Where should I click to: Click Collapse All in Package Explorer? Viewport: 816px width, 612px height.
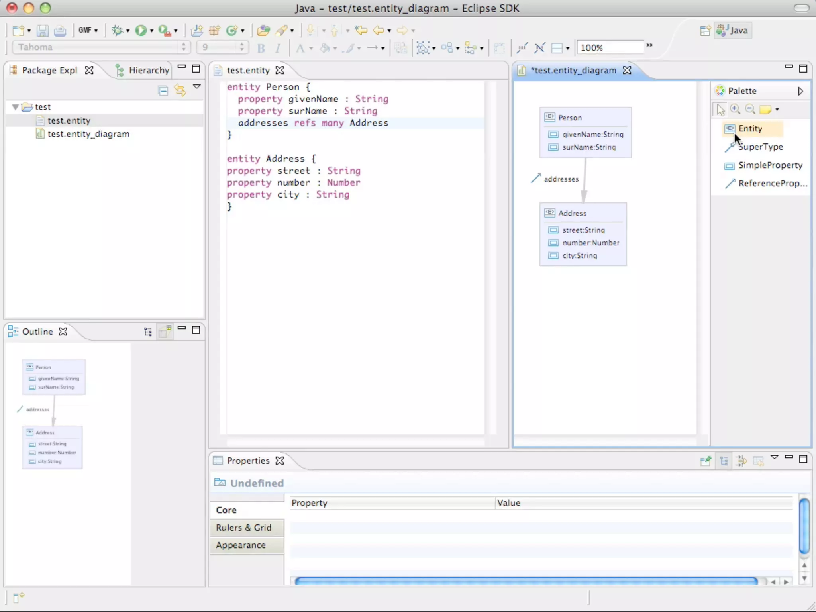coord(163,90)
